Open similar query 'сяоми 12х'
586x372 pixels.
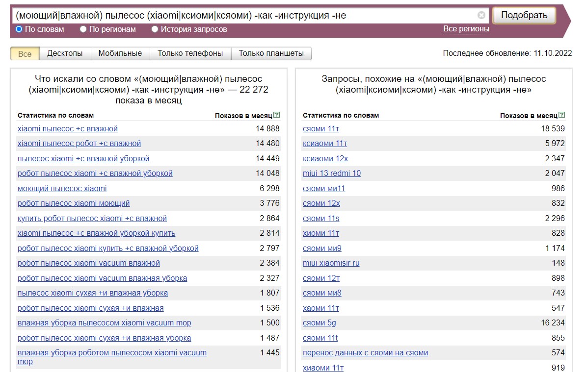pos(321,203)
